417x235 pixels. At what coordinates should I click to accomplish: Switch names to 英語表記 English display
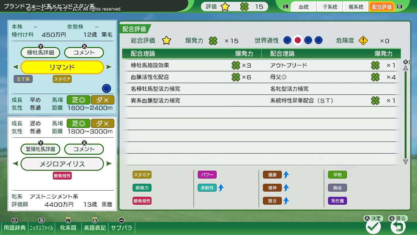tap(94, 228)
